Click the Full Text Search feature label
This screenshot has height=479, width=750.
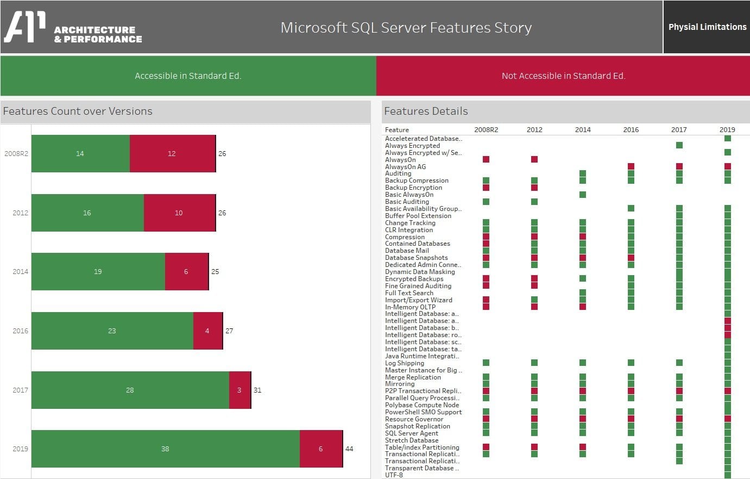[409, 293]
